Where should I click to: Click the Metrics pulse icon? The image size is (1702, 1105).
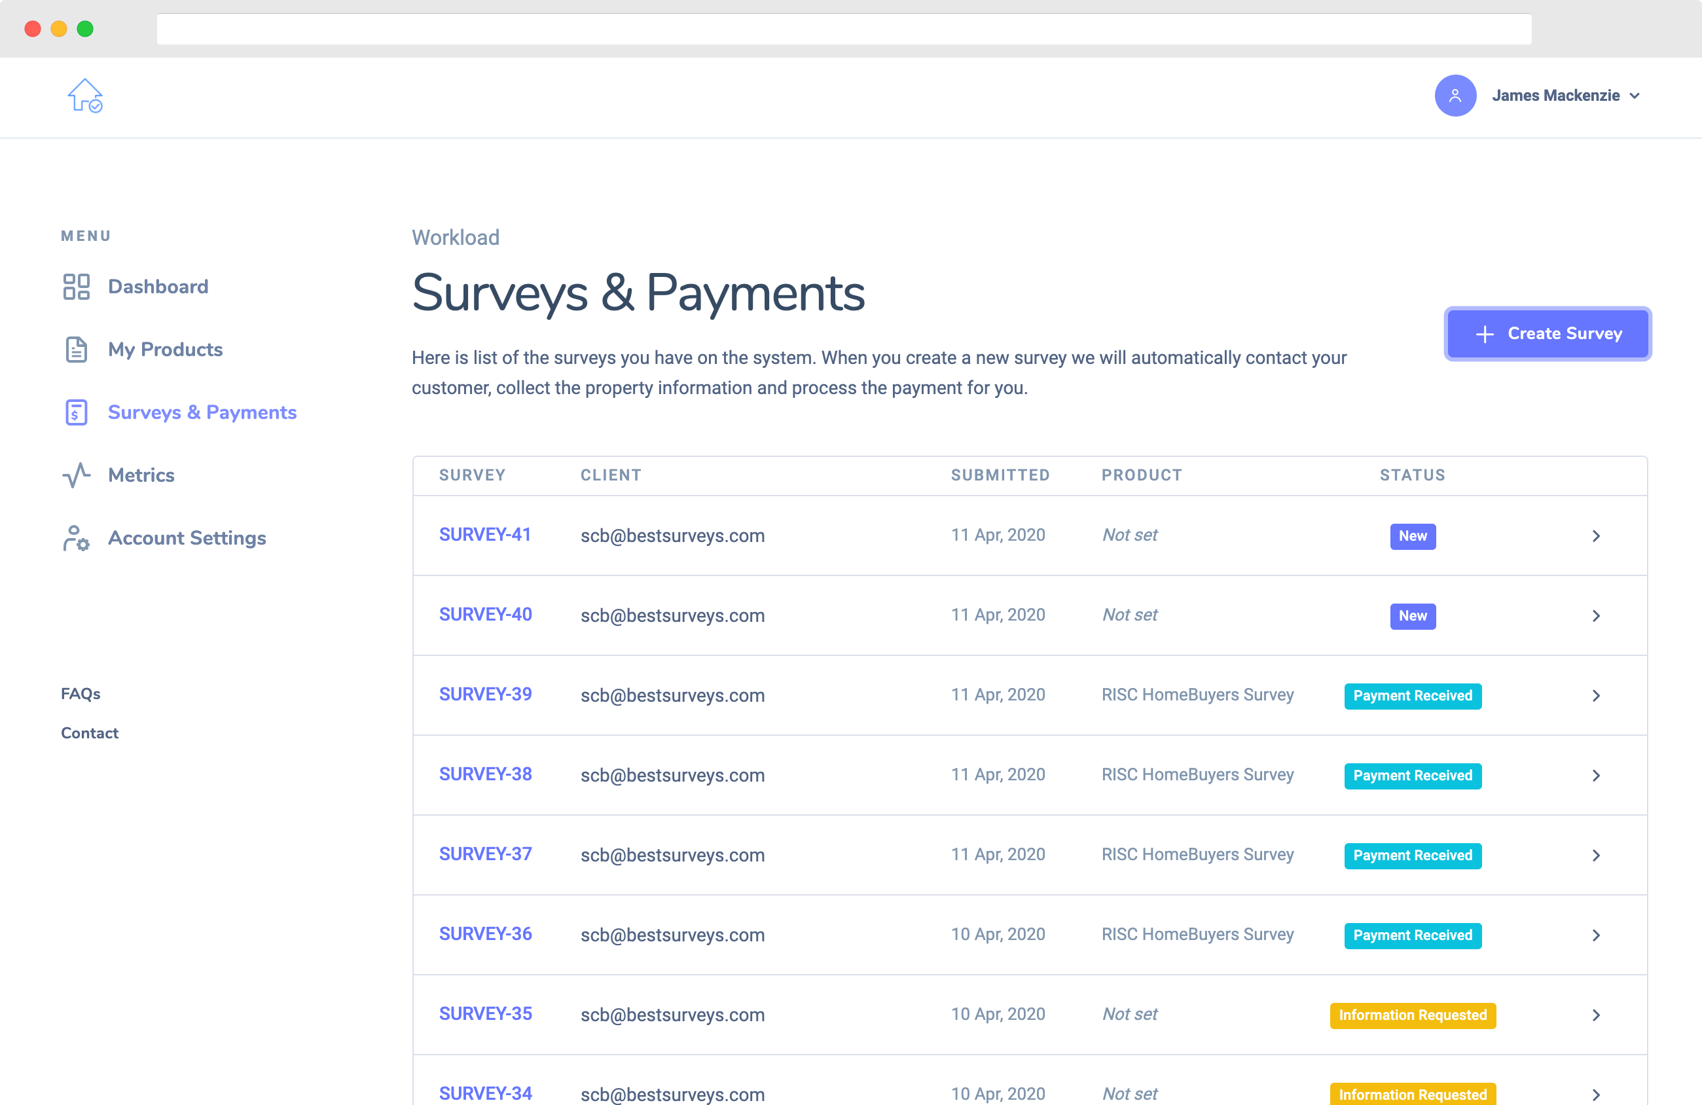pos(77,475)
